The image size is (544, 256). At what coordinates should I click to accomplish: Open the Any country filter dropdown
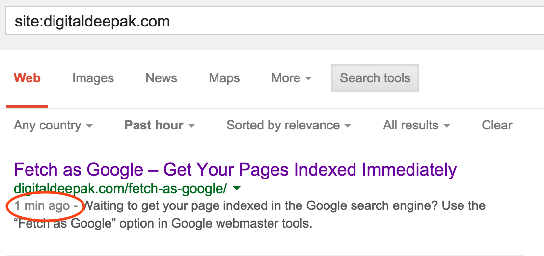(54, 125)
